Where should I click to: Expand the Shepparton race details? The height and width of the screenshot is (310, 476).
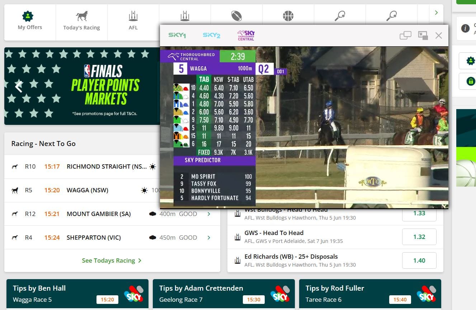point(209,237)
